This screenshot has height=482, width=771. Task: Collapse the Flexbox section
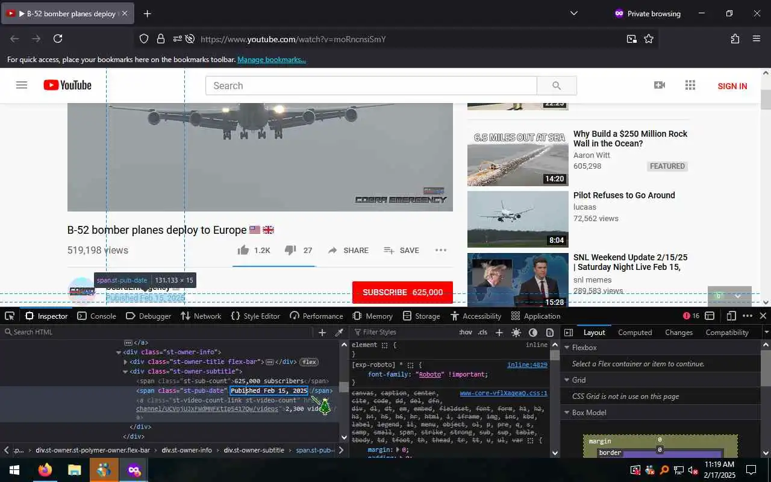click(566, 348)
